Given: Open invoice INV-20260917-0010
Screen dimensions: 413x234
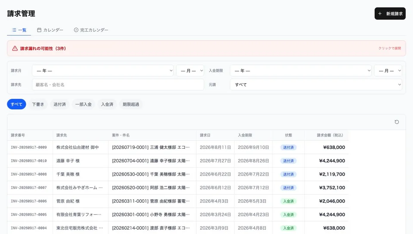Looking at the screenshot, I should pyautogui.click(x=29, y=161).
